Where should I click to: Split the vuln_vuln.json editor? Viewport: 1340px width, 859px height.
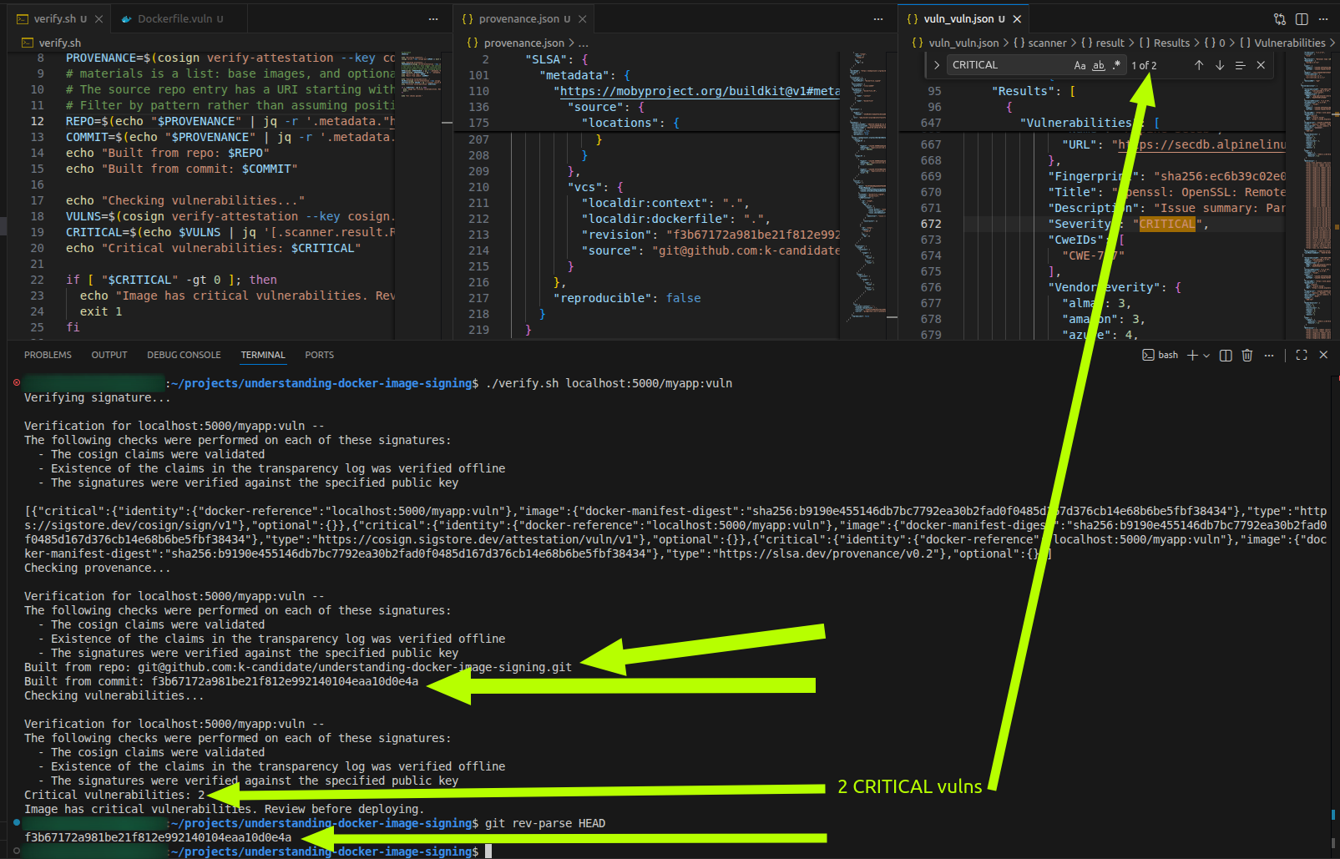[1302, 18]
